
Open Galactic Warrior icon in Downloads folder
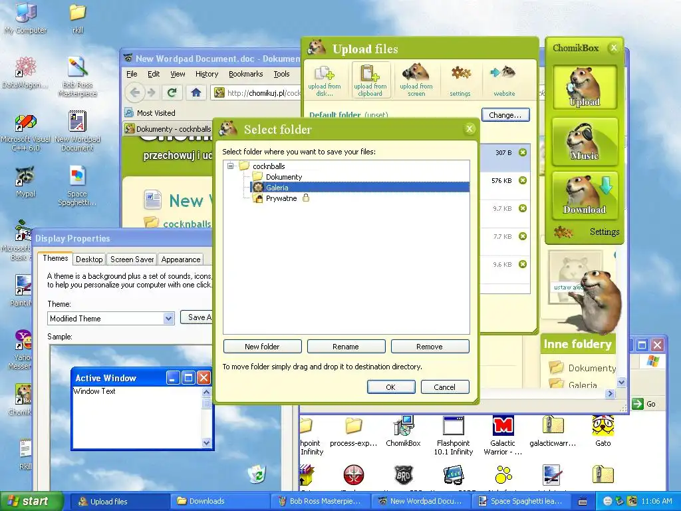click(503, 435)
